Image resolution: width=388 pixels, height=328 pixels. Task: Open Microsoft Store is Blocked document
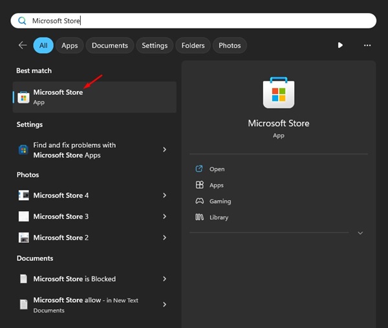tap(94, 279)
